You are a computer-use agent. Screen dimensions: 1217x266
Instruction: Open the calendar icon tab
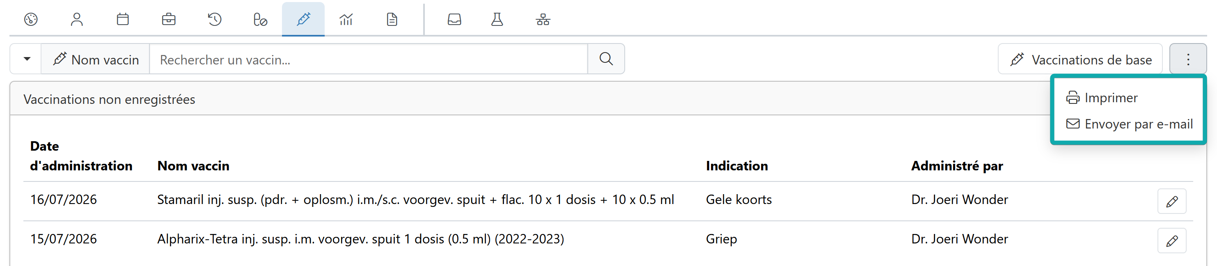(123, 19)
